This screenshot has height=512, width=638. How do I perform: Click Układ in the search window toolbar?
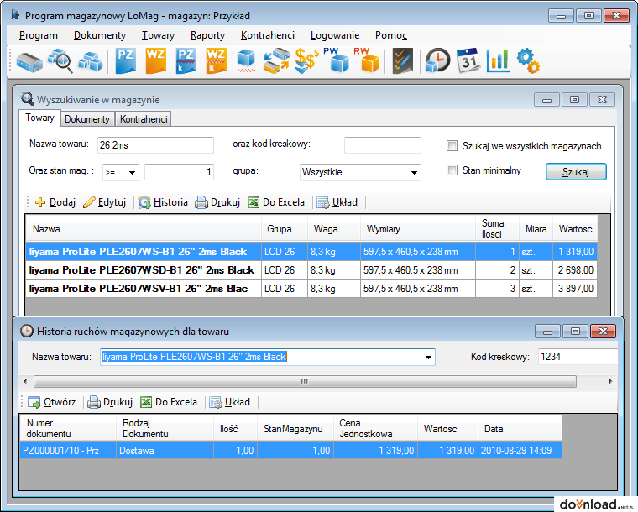pyautogui.click(x=337, y=202)
